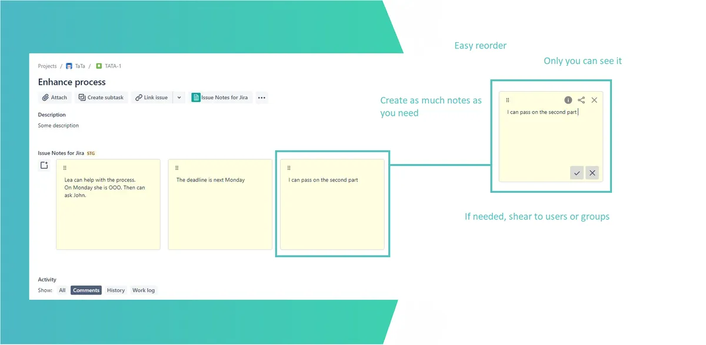Open Issue Notes for Jira button
This screenshot has height=345, width=706.
[x=221, y=98]
